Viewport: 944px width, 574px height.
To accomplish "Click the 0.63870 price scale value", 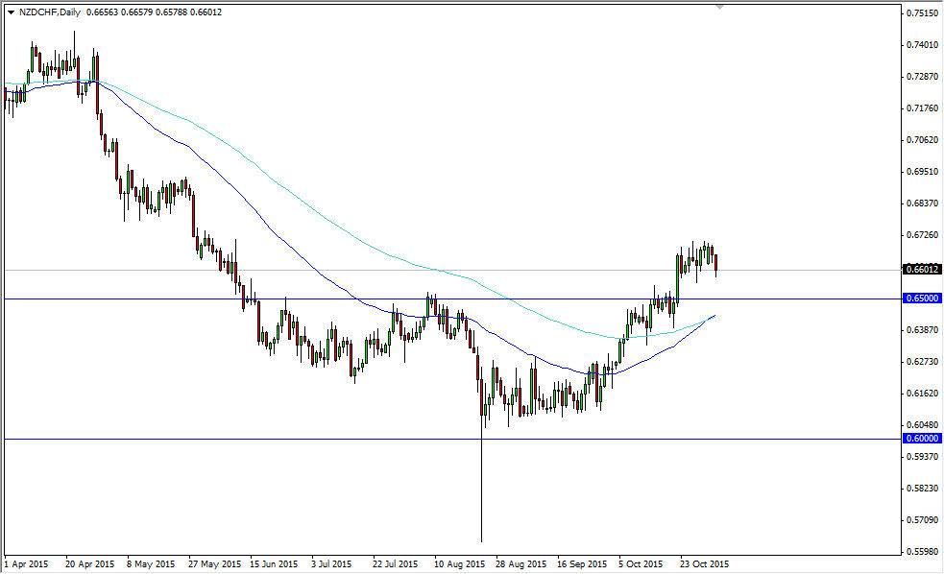I will click(922, 330).
